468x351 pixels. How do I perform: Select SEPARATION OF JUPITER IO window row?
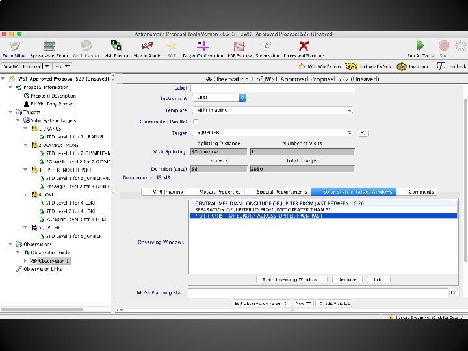pos(323,209)
